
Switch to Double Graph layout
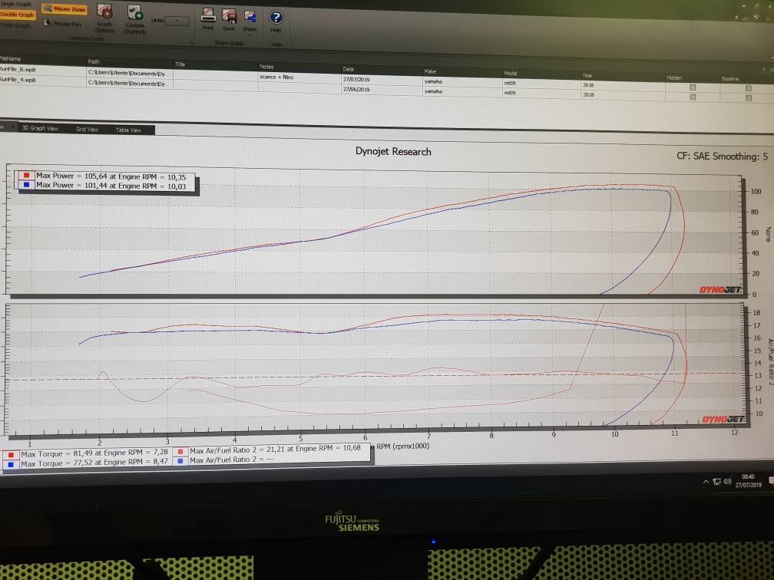pyautogui.click(x=17, y=15)
